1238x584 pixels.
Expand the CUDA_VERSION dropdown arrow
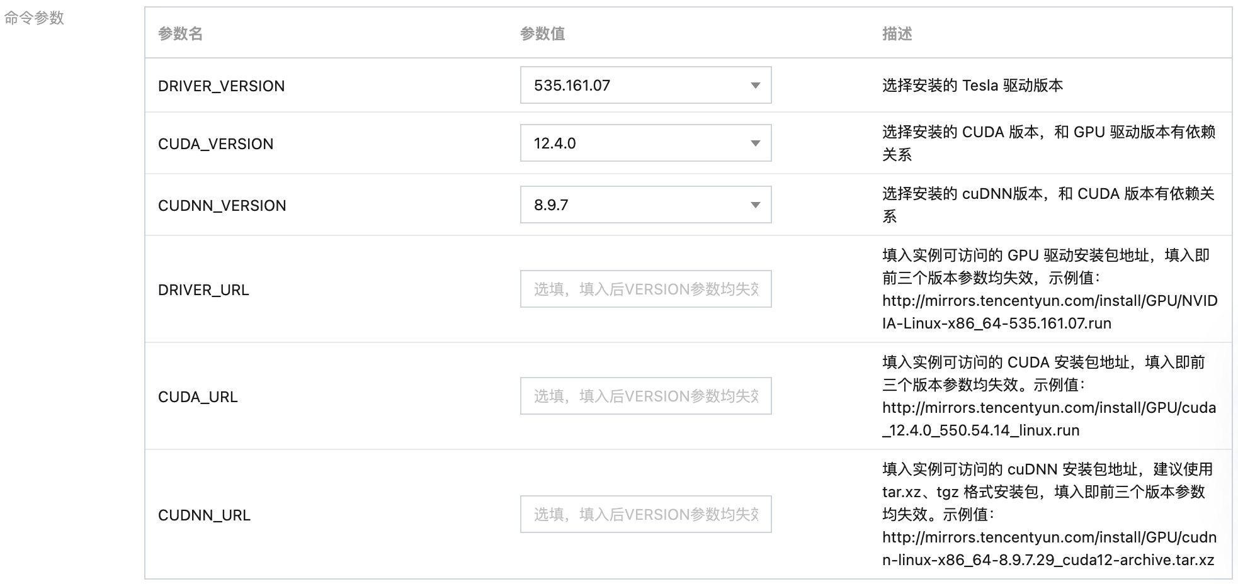[755, 143]
